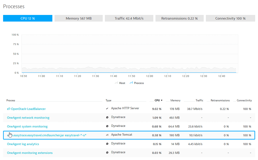
Task: Click the Dynatrace icon beside OneAgent monitoring extensions
Action: (x=107, y=152)
